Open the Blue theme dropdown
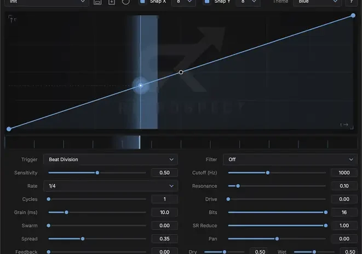362x254 pixels. click(x=317, y=2)
